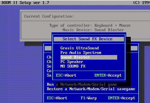Select Gravis UltraSound as sound FX device
Screen dimensions: 150x103
80,48
